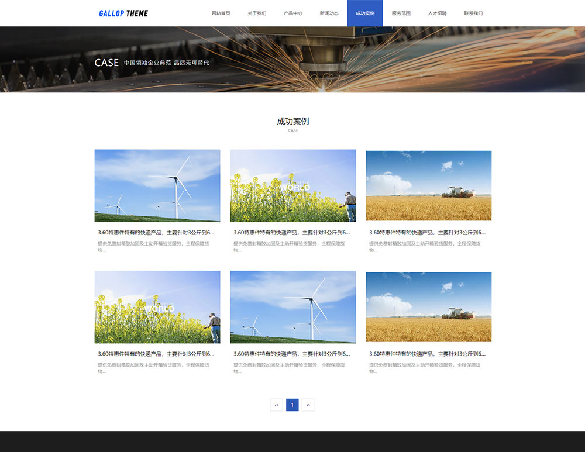Go to next page with » arrow
Viewport: 585px width, 452px height.
(x=308, y=405)
